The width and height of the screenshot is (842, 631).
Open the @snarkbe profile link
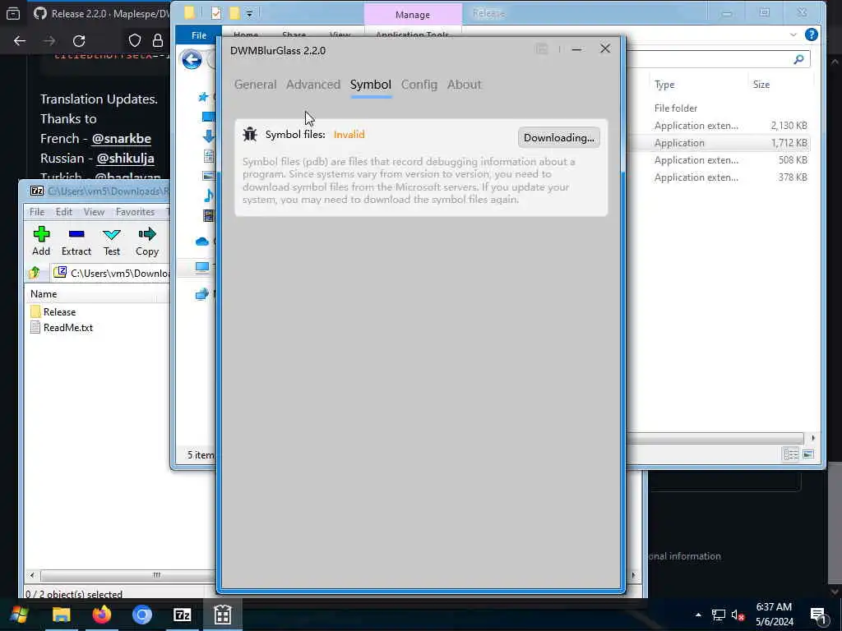click(x=122, y=138)
